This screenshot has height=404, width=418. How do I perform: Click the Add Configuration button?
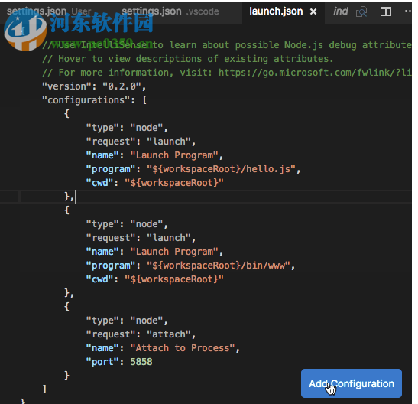tap(352, 383)
